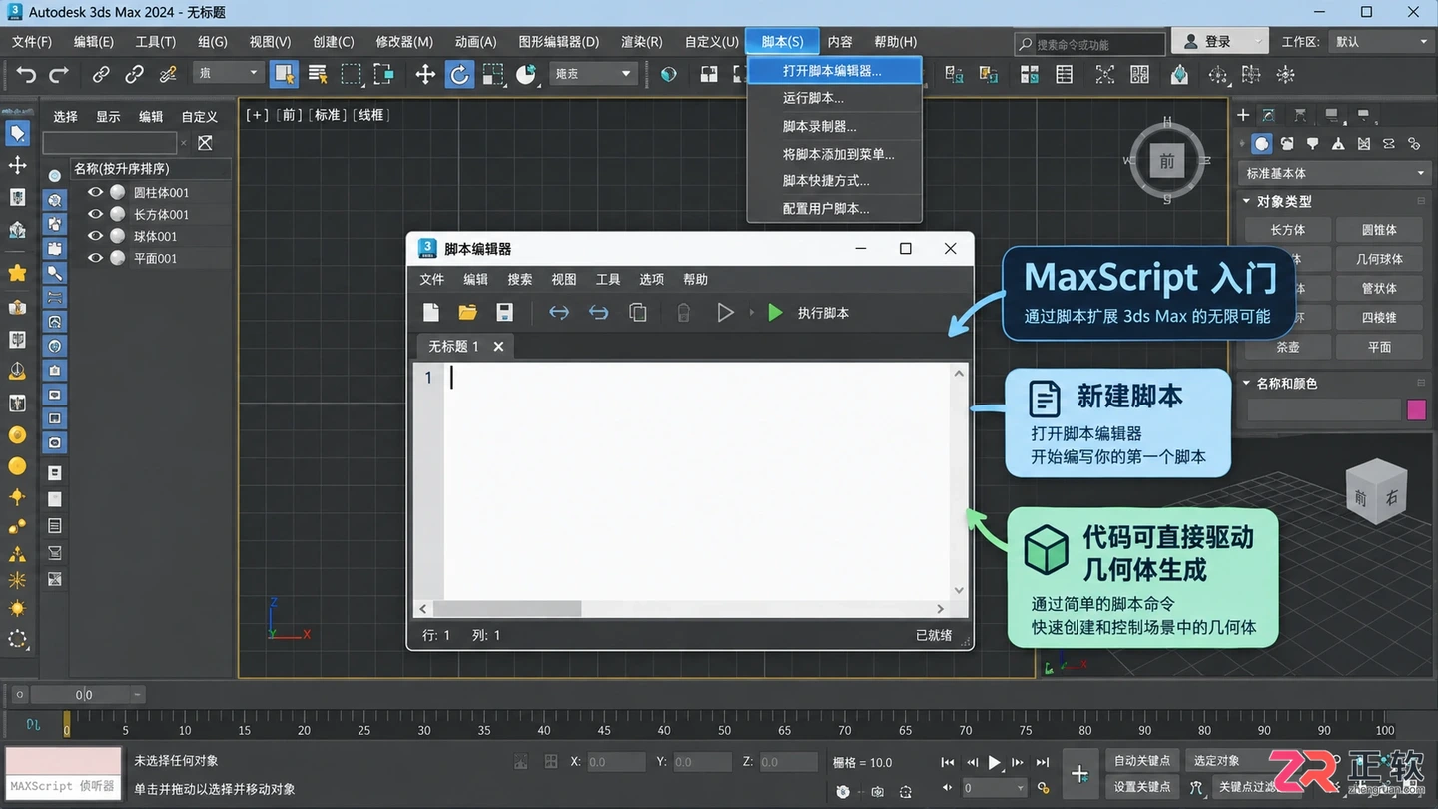Create a 几何球体 geosphere primitive
Viewport: 1438px width, 809px height.
point(1379,258)
